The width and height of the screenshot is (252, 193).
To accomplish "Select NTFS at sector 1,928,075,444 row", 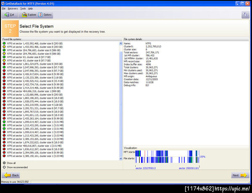I will click(x=35, y=101).
